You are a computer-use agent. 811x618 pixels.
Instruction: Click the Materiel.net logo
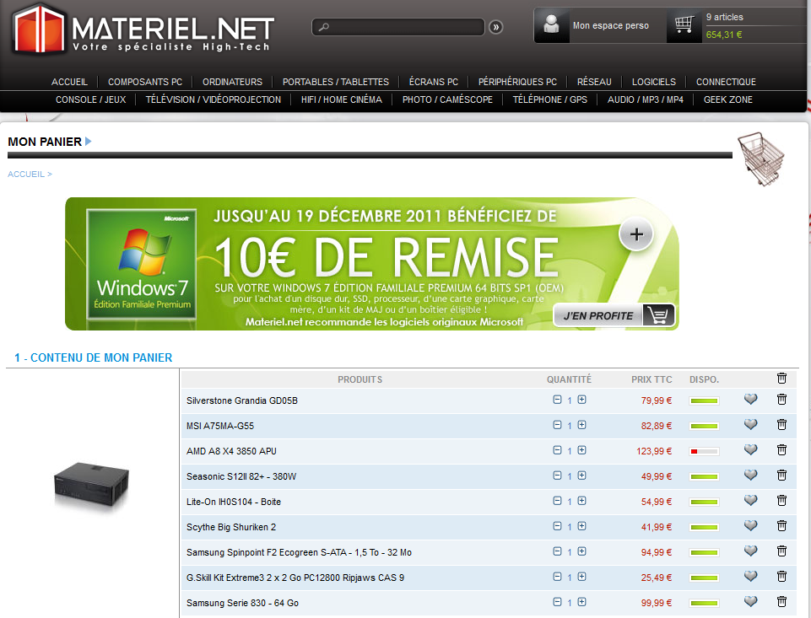point(145,29)
